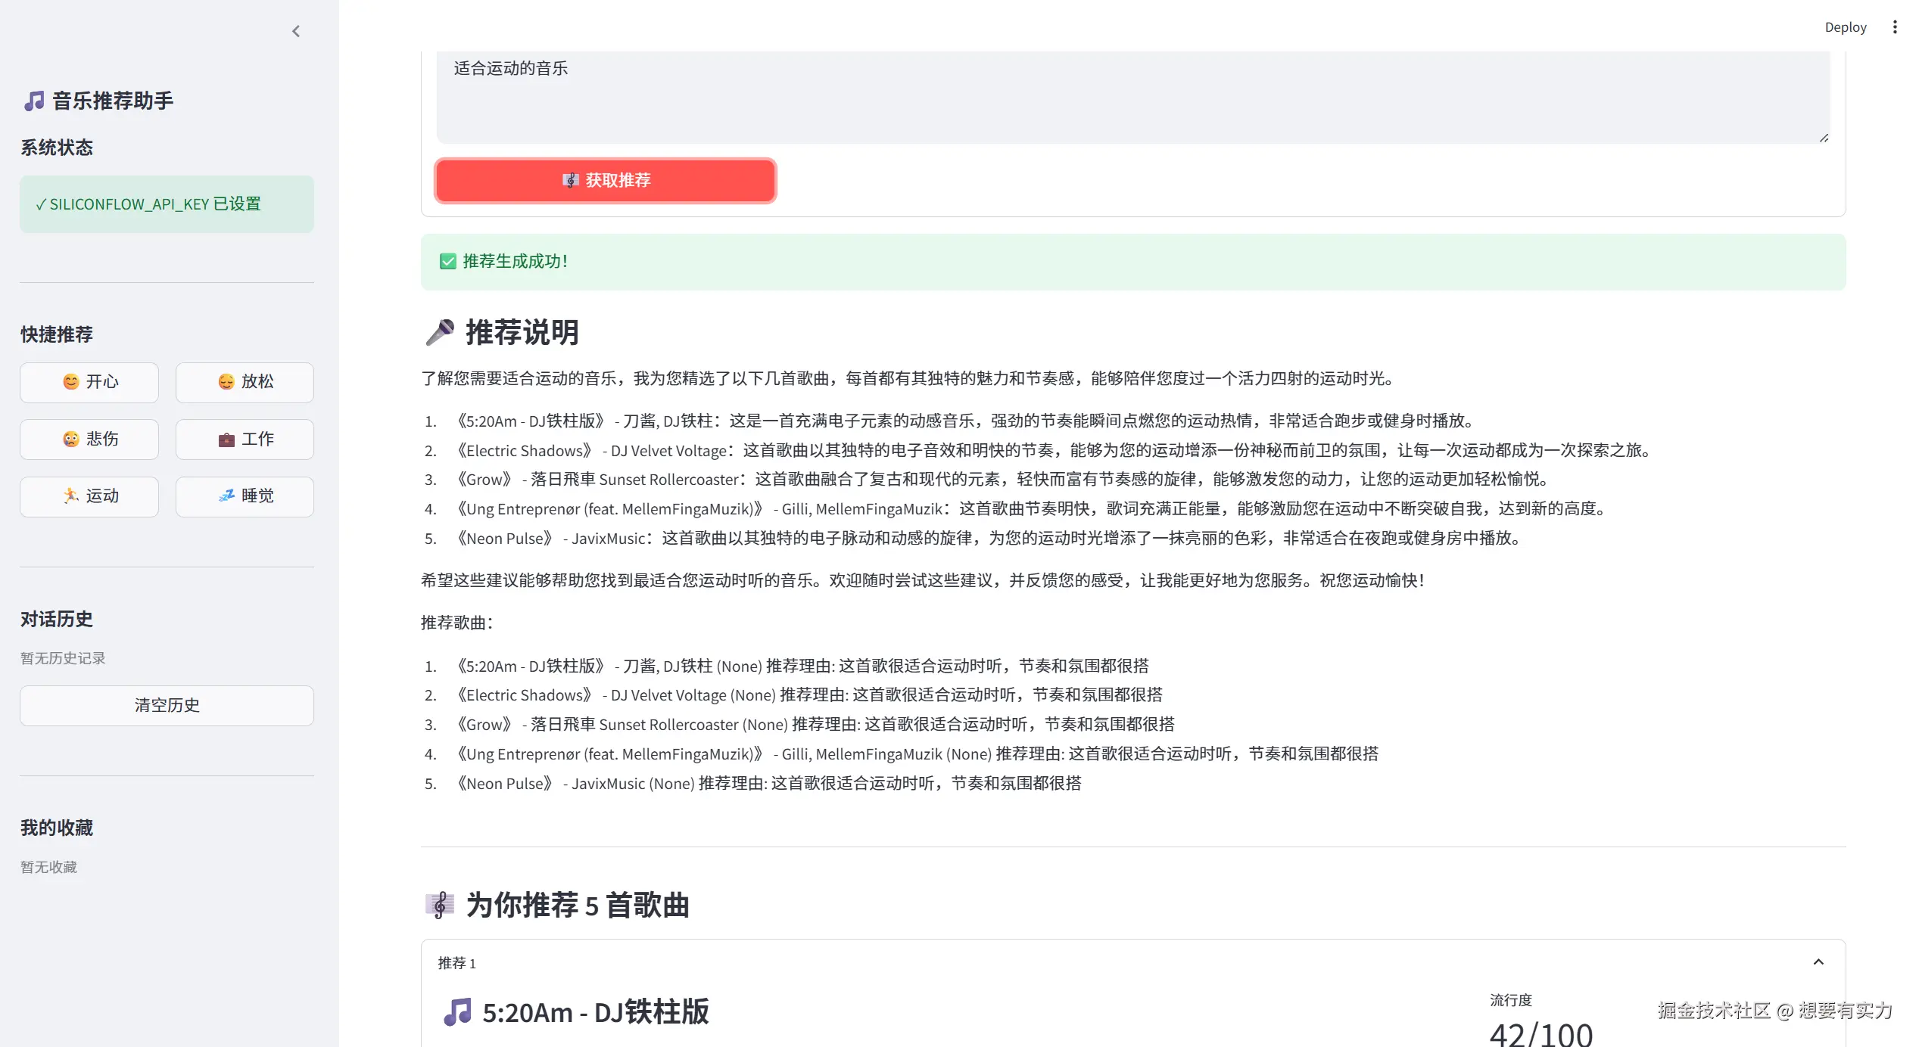Collapse the 推荐 1 song card

point(1820,962)
